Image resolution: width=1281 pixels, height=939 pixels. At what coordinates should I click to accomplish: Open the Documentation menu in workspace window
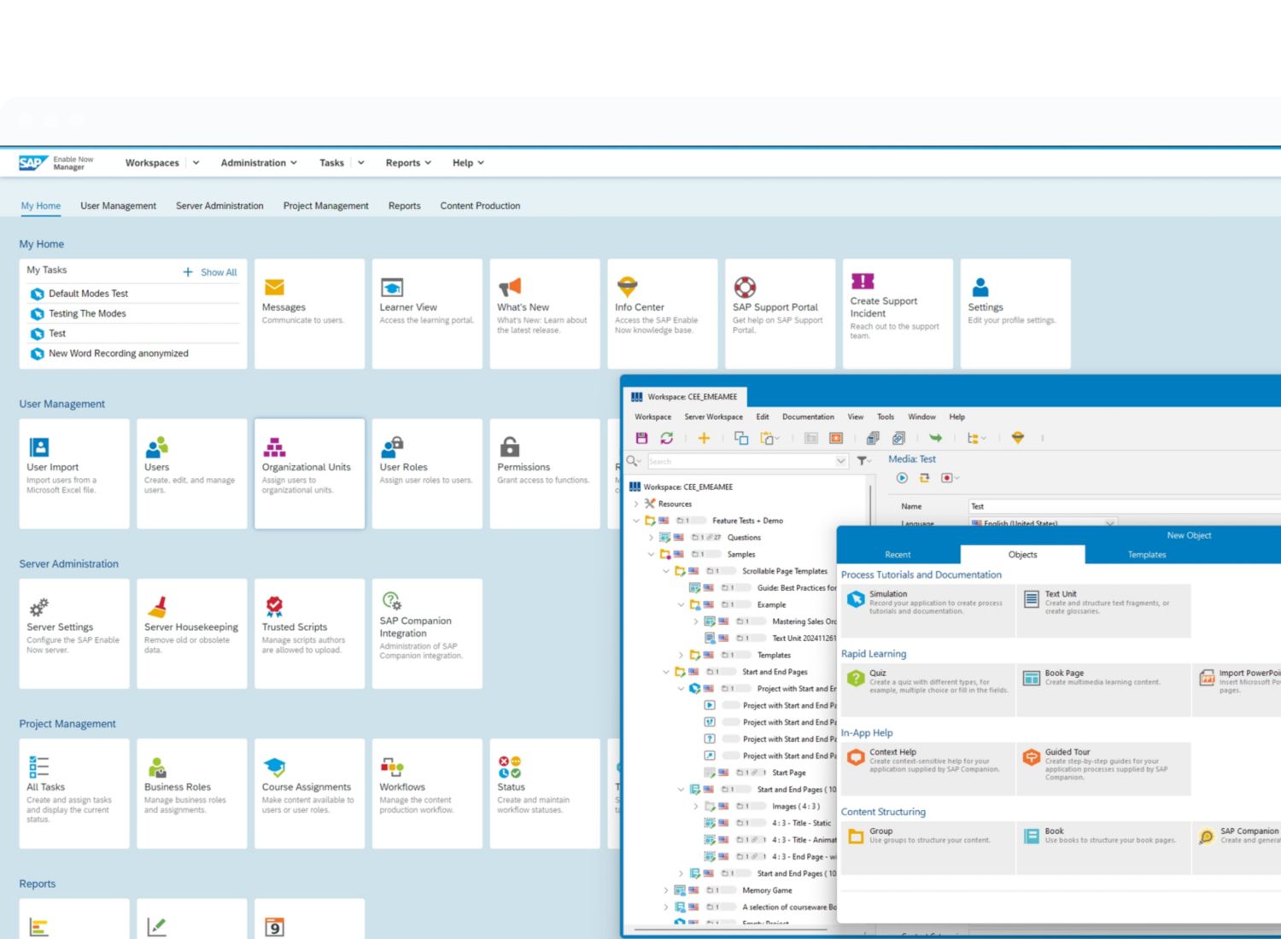[x=808, y=417]
